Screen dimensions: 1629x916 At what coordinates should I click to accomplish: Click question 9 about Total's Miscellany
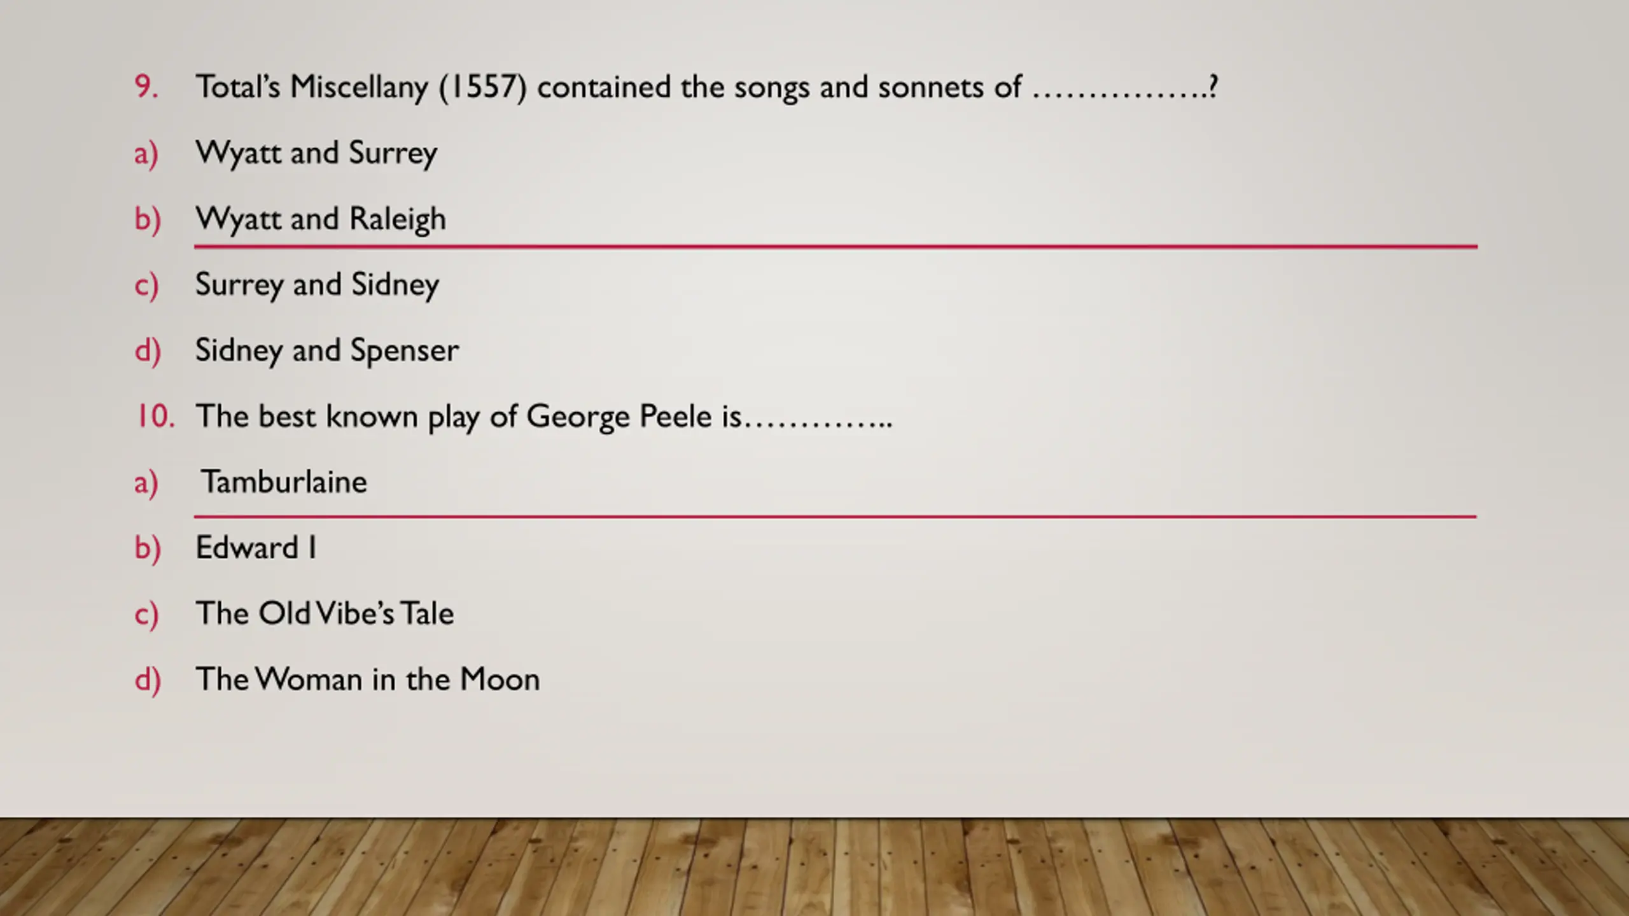(x=706, y=87)
